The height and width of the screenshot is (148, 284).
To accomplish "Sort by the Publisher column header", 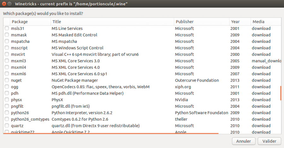I will click(202, 22).
